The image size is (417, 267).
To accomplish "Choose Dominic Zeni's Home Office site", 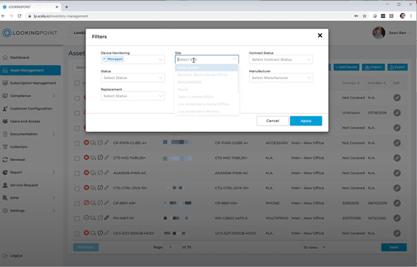I will point(206,75).
